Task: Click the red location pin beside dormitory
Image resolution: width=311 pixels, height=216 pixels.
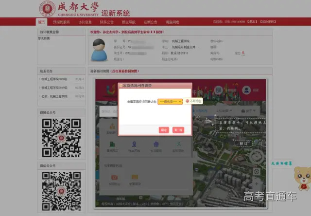Action: 243,53
